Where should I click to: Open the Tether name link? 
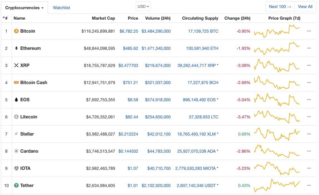(27, 185)
